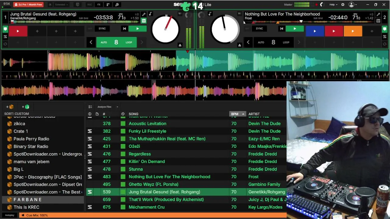
Task: Turn sync OFF on deck 1
Action: coord(90,29)
